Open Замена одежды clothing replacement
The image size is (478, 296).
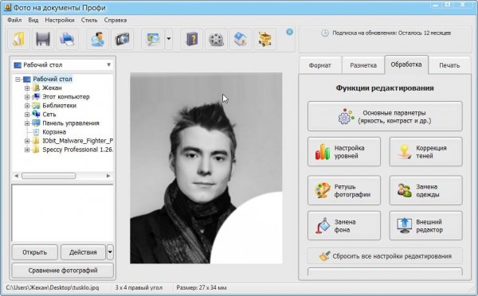tap(426, 190)
